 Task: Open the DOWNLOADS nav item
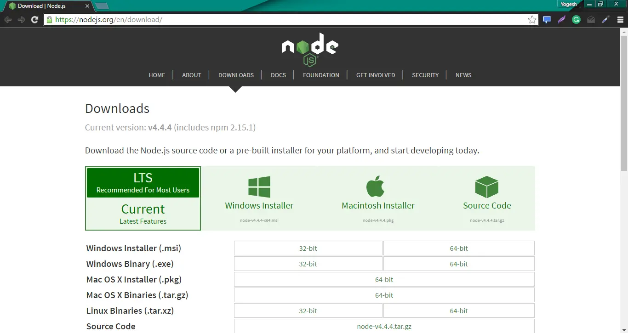[x=236, y=75]
